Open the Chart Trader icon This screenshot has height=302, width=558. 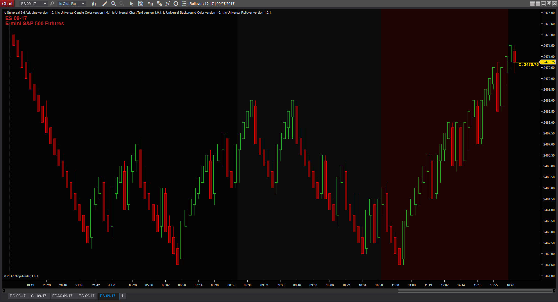coord(150,4)
